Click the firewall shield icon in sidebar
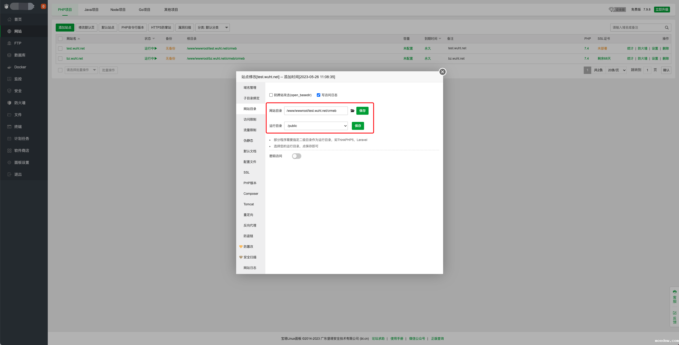This screenshot has width=679, height=345. click(9, 103)
